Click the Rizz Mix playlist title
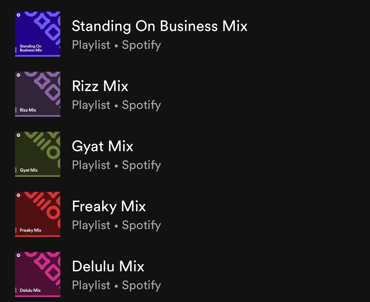This screenshot has width=370, height=302. [x=100, y=86]
